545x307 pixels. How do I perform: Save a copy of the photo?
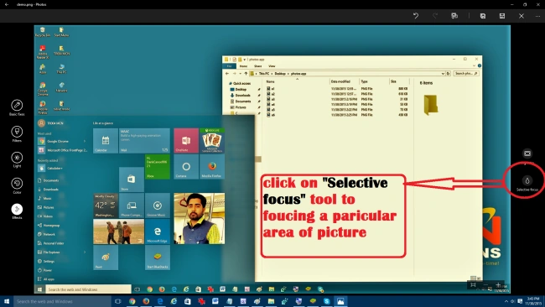pos(483,16)
